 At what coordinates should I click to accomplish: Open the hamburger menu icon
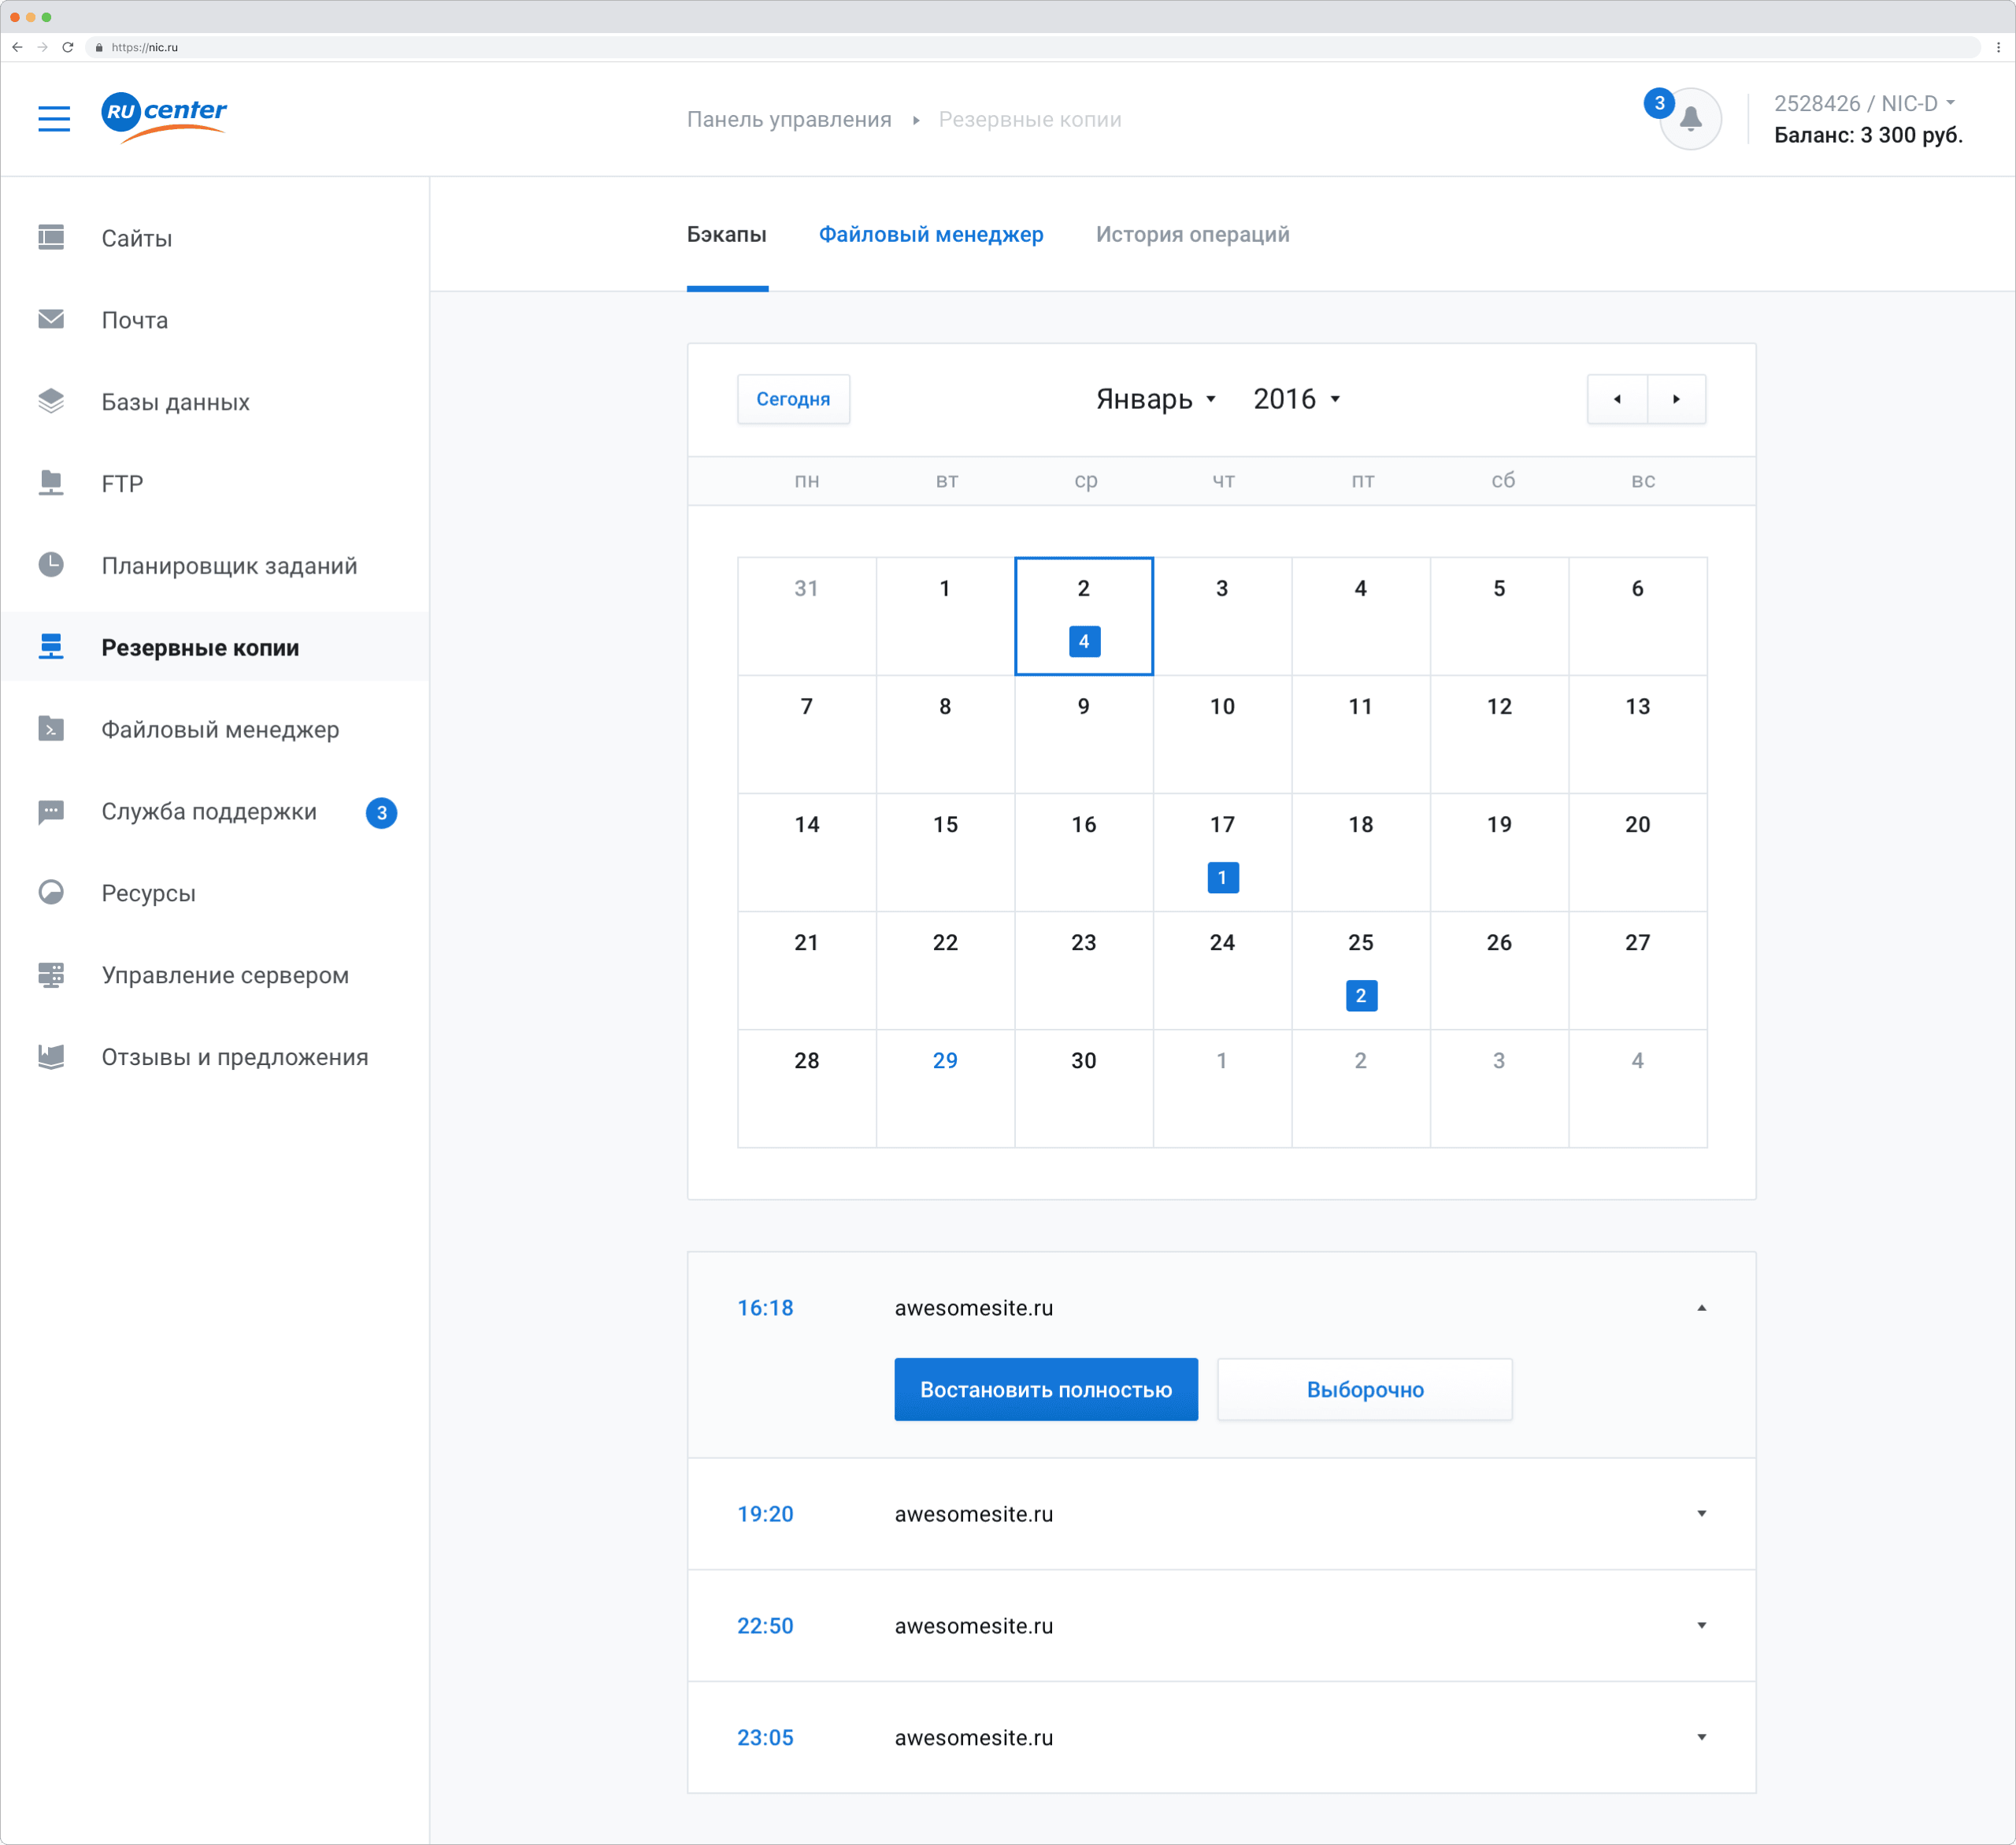(x=54, y=119)
